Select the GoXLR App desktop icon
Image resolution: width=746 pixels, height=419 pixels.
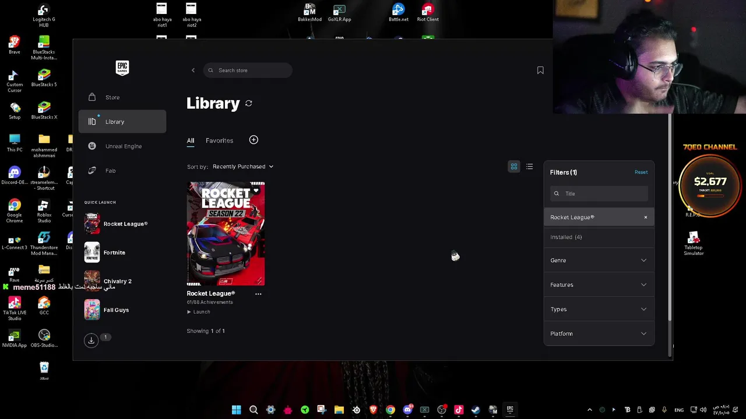(x=339, y=13)
